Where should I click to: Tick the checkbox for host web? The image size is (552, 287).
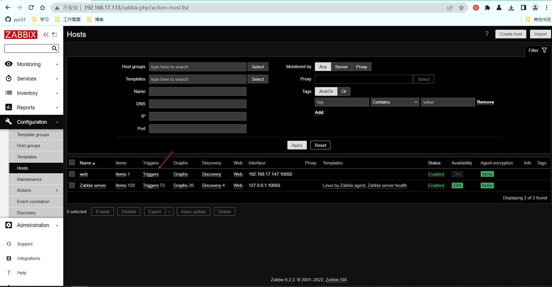(x=72, y=174)
